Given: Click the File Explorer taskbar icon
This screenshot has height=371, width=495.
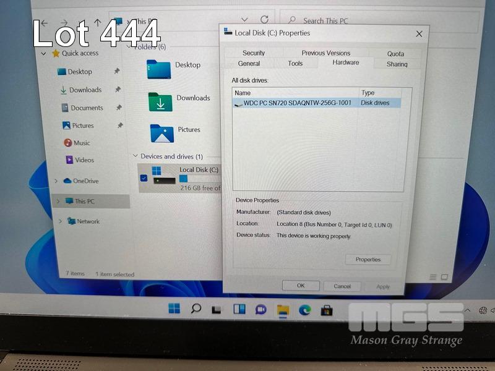Looking at the screenshot, I should point(283,310).
